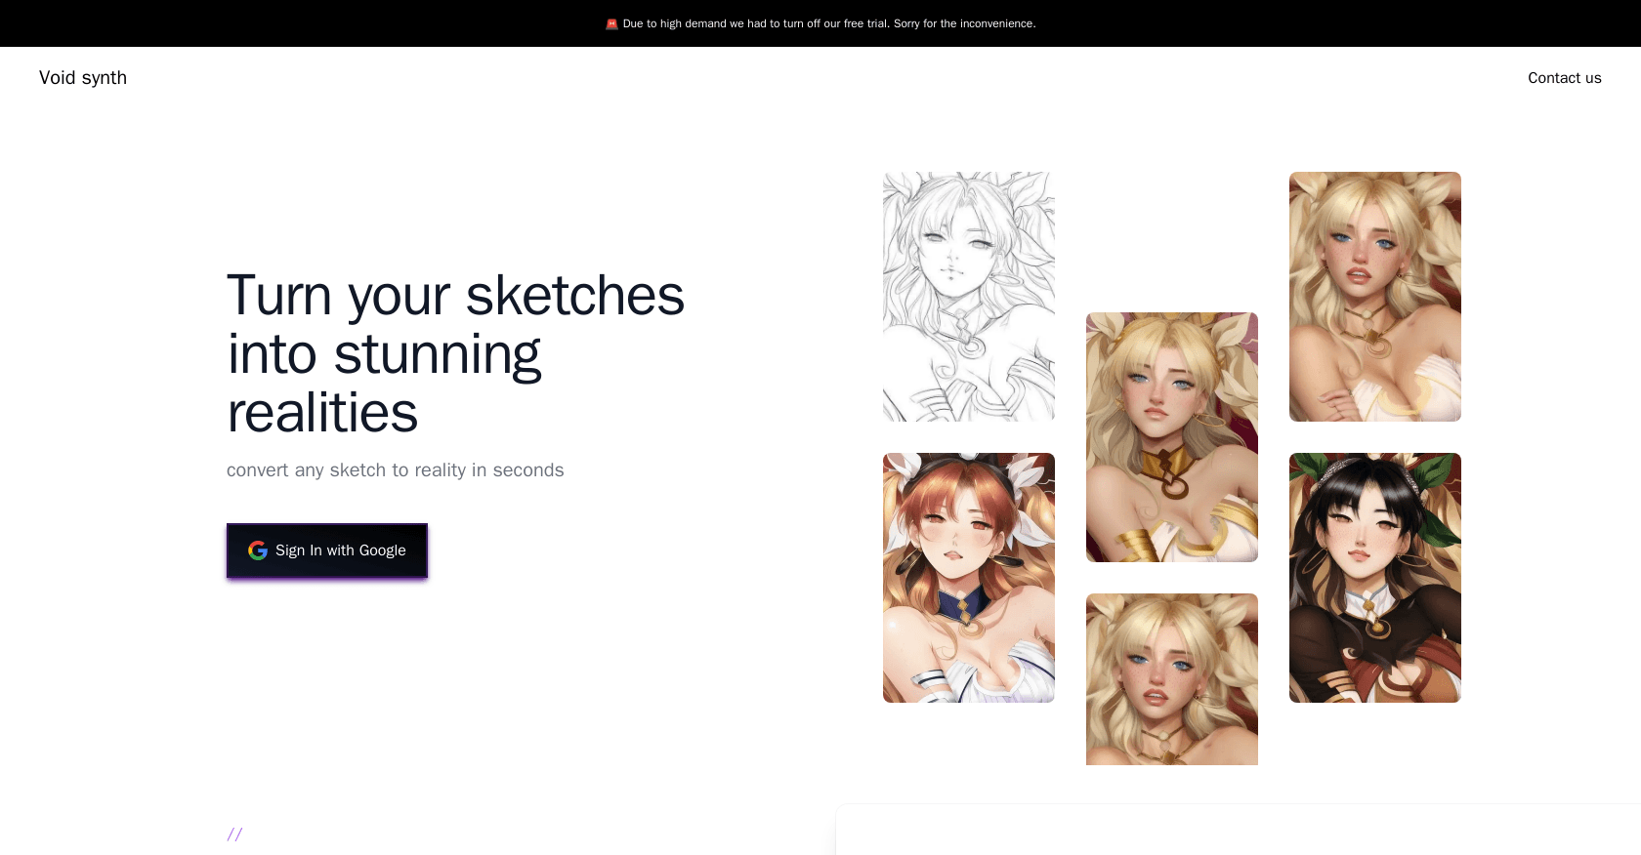
Task: Click the alarm siren icon in banner
Action: (611, 23)
